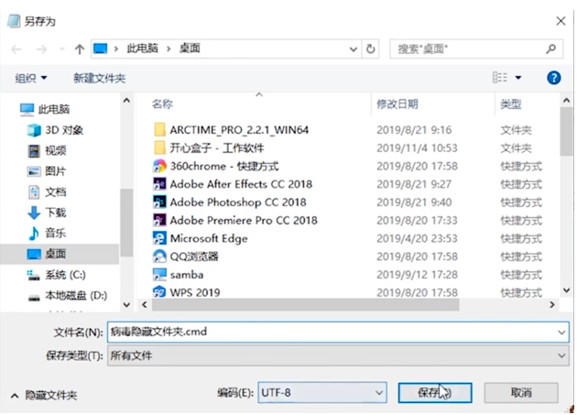Go up one folder level with up arrow

click(x=79, y=48)
